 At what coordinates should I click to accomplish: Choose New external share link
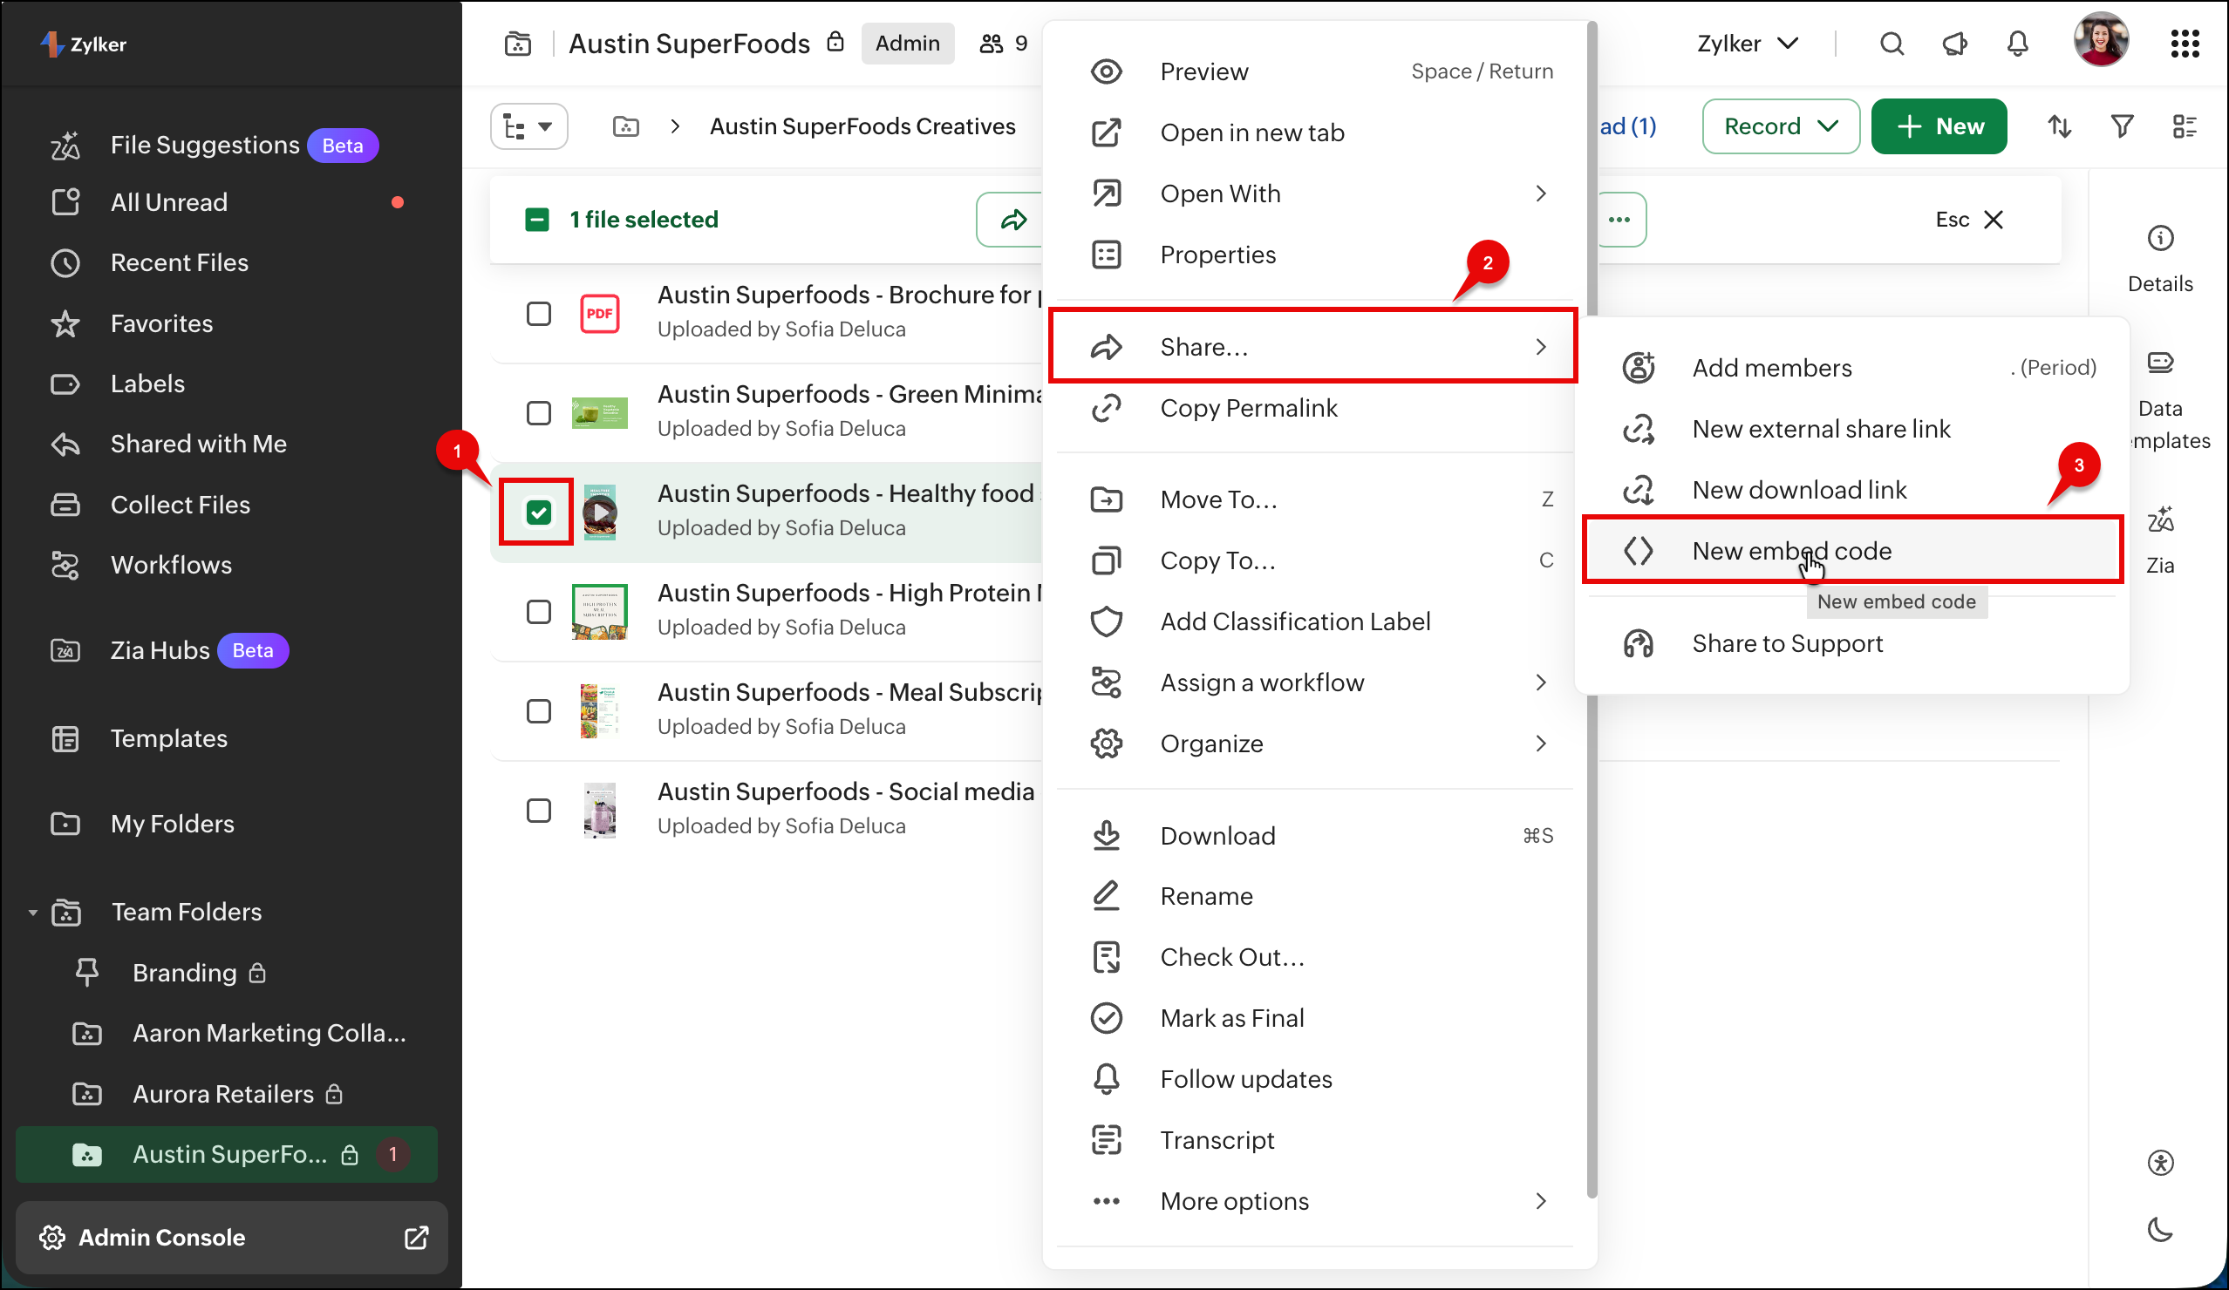1852,429
